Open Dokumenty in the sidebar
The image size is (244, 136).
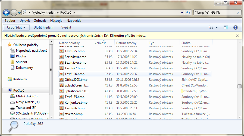24,68
